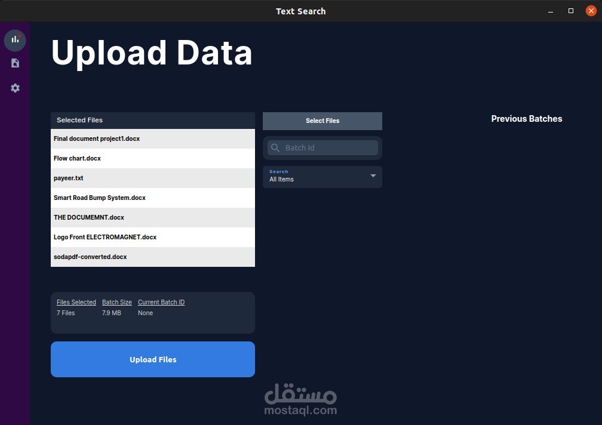The image size is (602, 425).
Task: Click the blue Upload Files button
Action: pos(153,359)
